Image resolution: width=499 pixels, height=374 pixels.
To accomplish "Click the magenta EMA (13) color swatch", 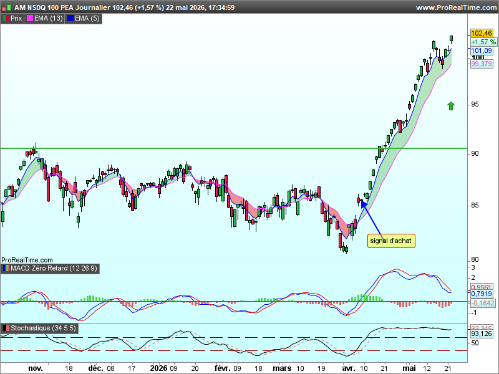I will click(29, 19).
